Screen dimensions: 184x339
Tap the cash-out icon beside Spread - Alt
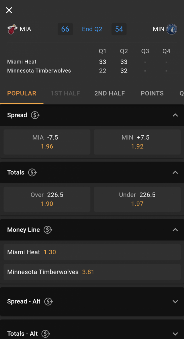[x=48, y=301]
